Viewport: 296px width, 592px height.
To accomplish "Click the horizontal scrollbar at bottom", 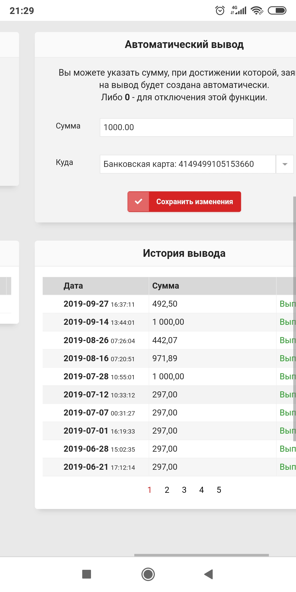I will (201, 555).
